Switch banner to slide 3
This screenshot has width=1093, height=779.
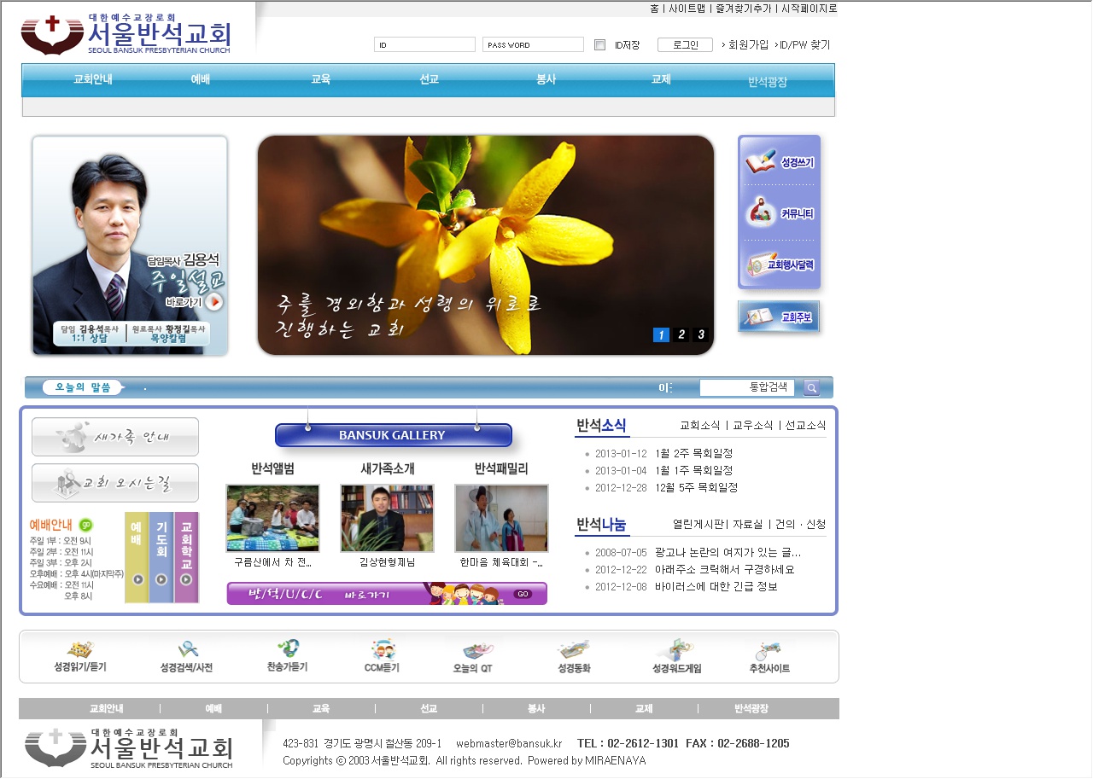tap(701, 334)
